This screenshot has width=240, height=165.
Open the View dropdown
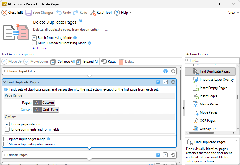233,12
